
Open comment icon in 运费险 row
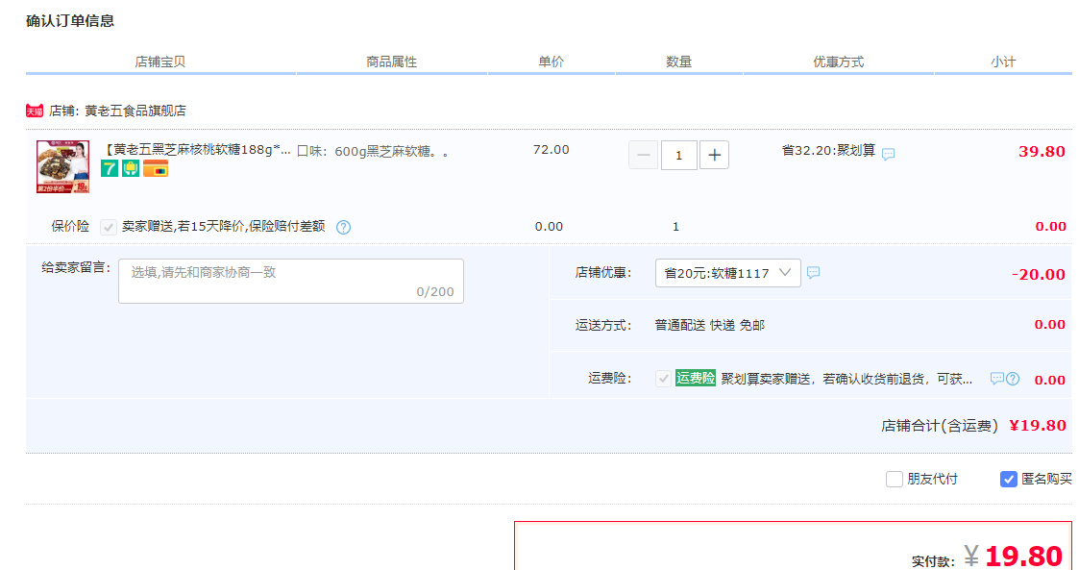point(997,379)
